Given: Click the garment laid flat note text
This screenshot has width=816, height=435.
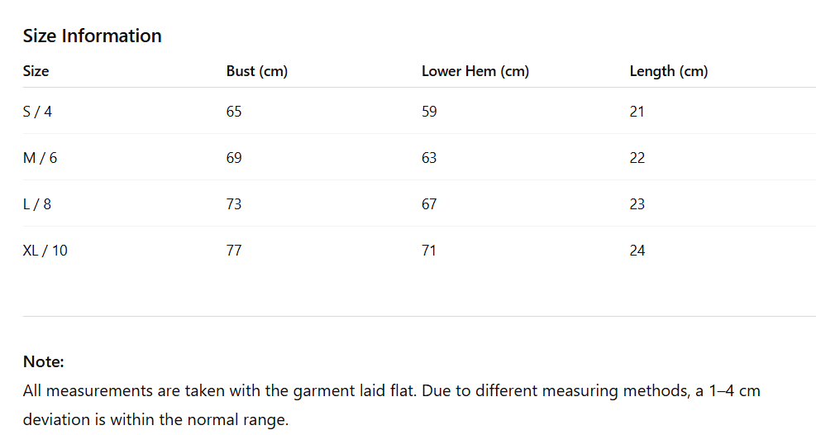Looking at the screenshot, I should (x=391, y=390).
